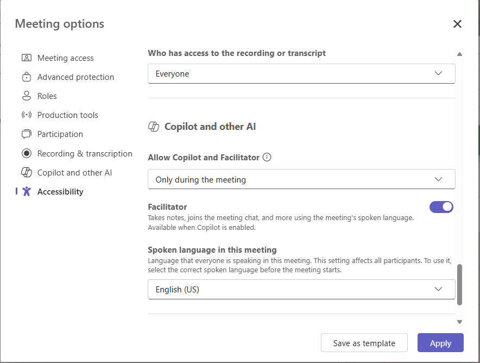480x363 pixels.
Task: Open recording access dropdown showing Everyone
Action: pos(301,74)
